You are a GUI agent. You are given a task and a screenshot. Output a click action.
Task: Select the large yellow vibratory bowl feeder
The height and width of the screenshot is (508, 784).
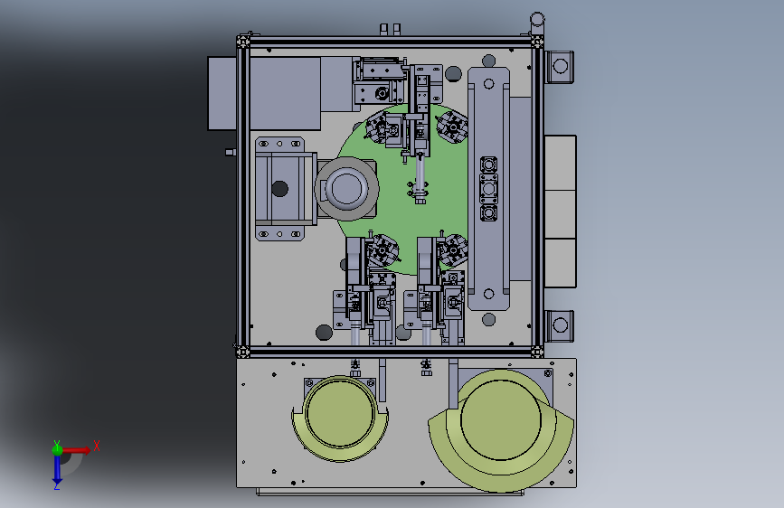click(x=501, y=431)
